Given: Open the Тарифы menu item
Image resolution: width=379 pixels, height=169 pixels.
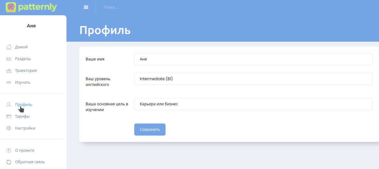Looking at the screenshot, I should [22, 116].
